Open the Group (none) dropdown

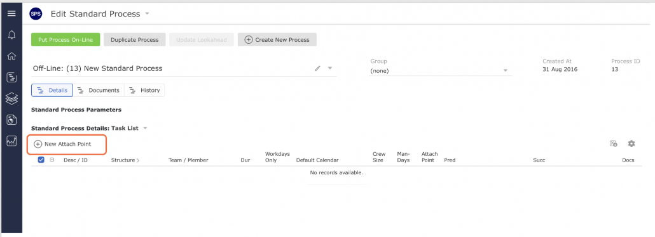(x=441, y=71)
